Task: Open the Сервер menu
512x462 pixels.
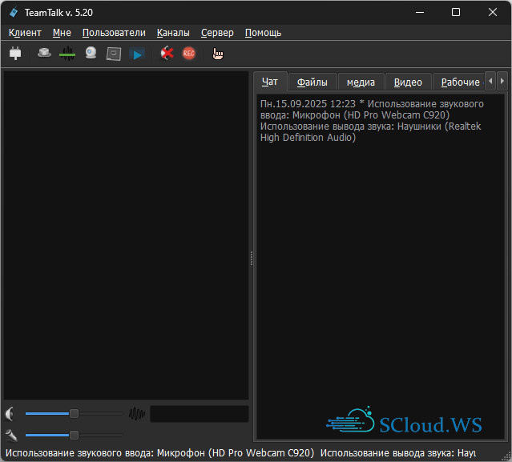Action: pyautogui.click(x=217, y=33)
